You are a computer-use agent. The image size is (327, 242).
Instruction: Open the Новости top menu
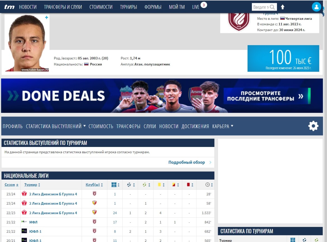click(x=28, y=7)
